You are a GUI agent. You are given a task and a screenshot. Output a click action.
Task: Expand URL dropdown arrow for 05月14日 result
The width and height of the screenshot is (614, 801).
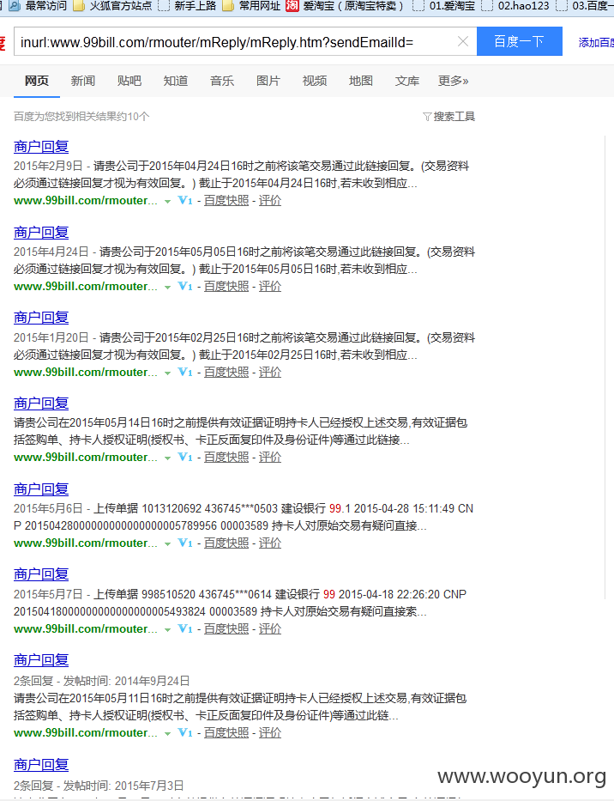click(x=167, y=458)
